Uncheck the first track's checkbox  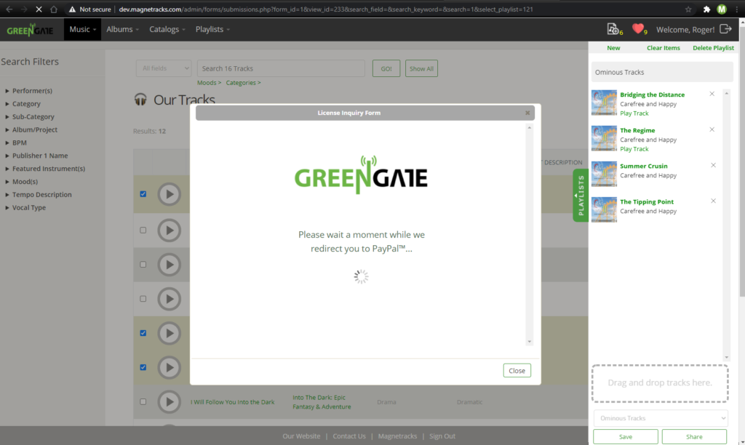tap(143, 194)
